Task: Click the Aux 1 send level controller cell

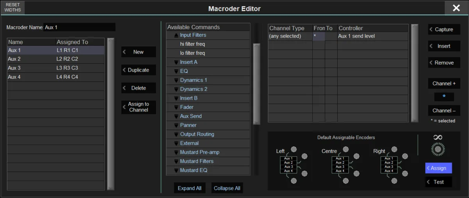Action: [373, 36]
